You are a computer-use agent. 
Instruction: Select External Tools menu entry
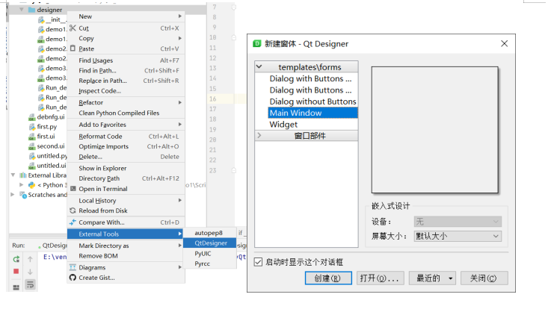tap(126, 234)
